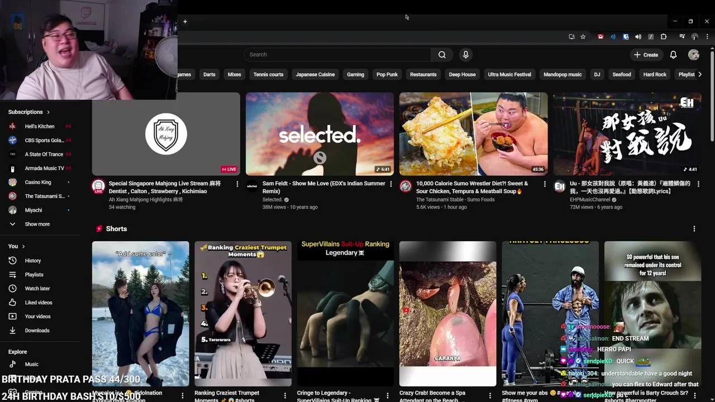Select the Ultra Music Festival chip
This screenshot has width=715, height=402.
pos(509,74)
